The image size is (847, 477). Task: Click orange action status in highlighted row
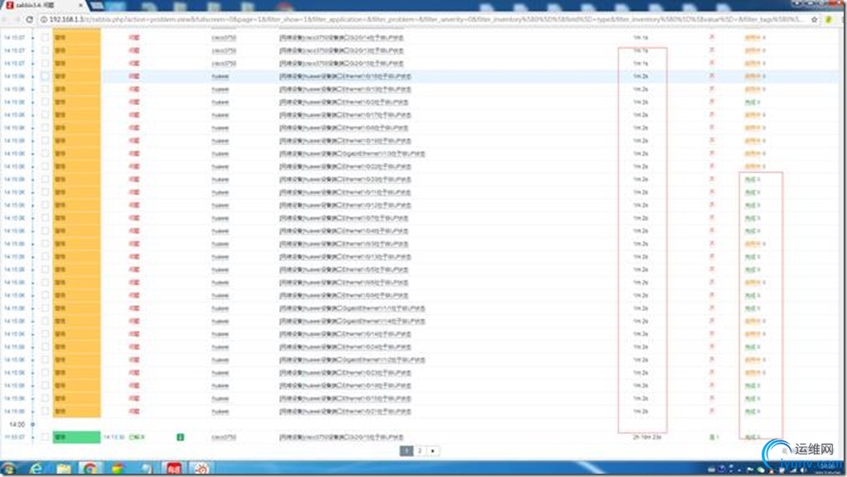pyautogui.click(x=754, y=76)
